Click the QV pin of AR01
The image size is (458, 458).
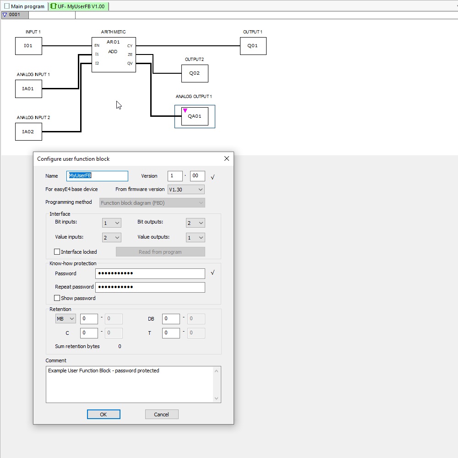pyautogui.click(x=130, y=63)
